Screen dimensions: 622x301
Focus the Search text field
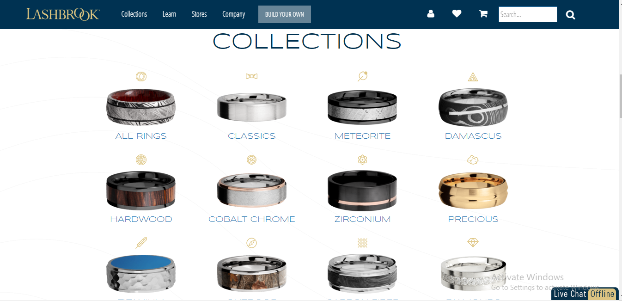pos(528,14)
